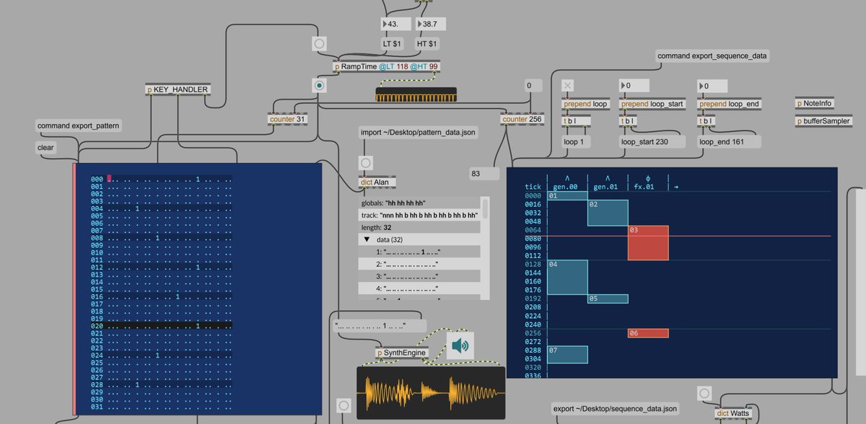Select sequencer block 02 in gen.01
Viewport: 866px width, 424px height.
pos(608,213)
